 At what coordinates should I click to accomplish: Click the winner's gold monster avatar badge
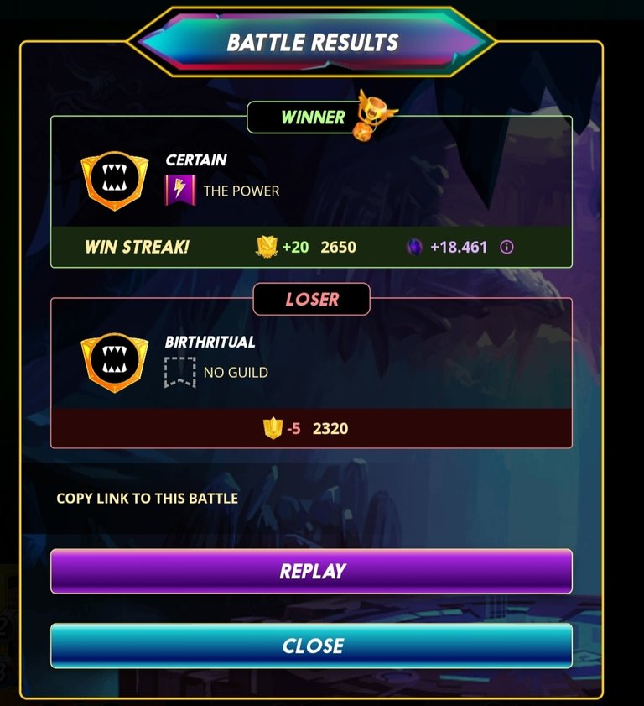pyautogui.click(x=114, y=180)
